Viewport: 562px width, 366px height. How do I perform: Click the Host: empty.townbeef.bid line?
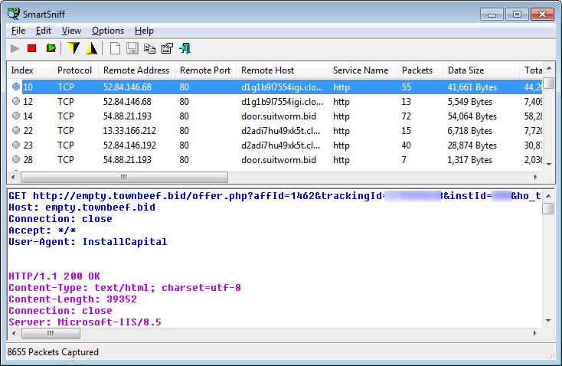tap(82, 208)
